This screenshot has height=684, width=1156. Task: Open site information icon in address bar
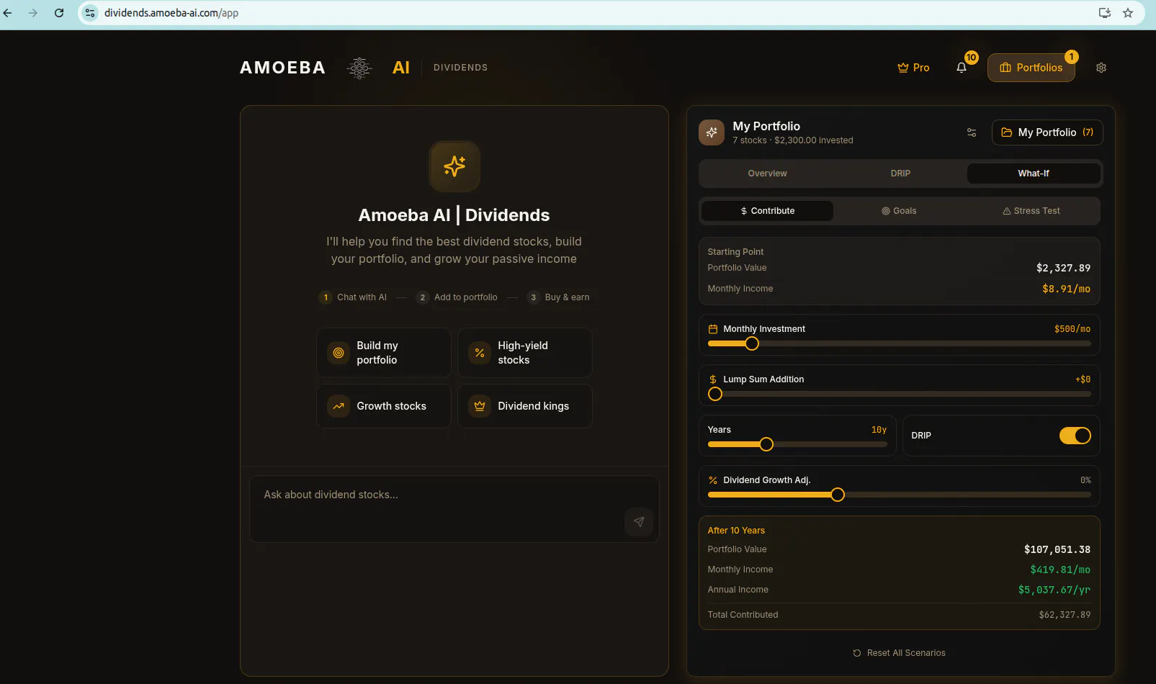90,13
